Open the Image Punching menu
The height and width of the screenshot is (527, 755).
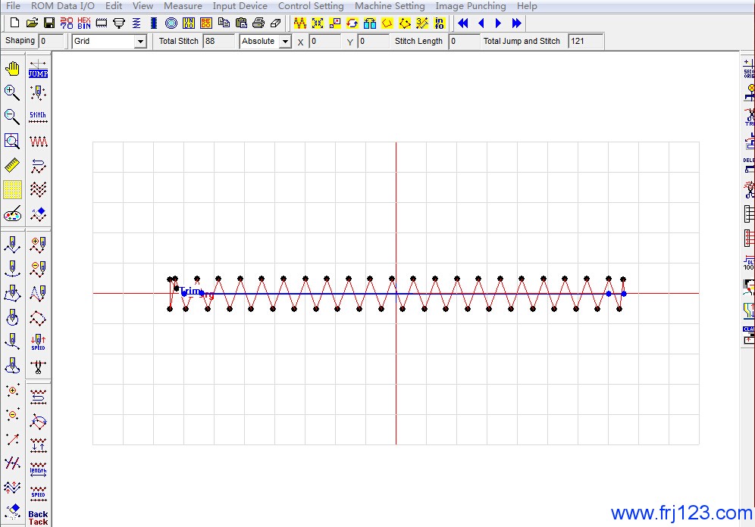(x=470, y=6)
